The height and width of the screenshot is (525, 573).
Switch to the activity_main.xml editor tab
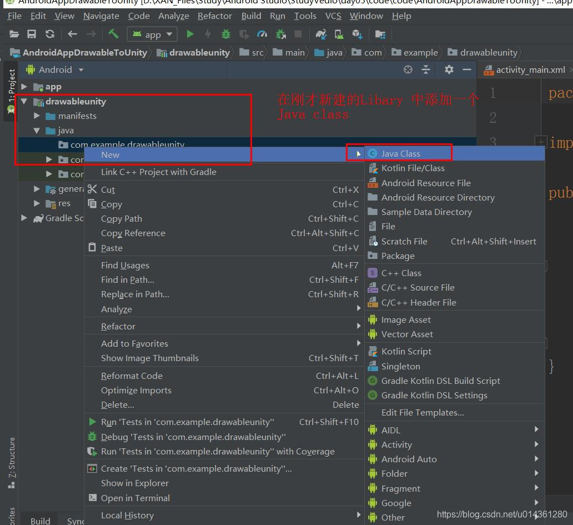(x=525, y=69)
